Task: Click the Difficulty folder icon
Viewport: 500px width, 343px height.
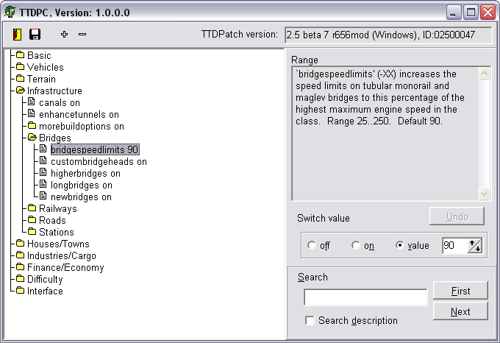Action: coord(20,279)
